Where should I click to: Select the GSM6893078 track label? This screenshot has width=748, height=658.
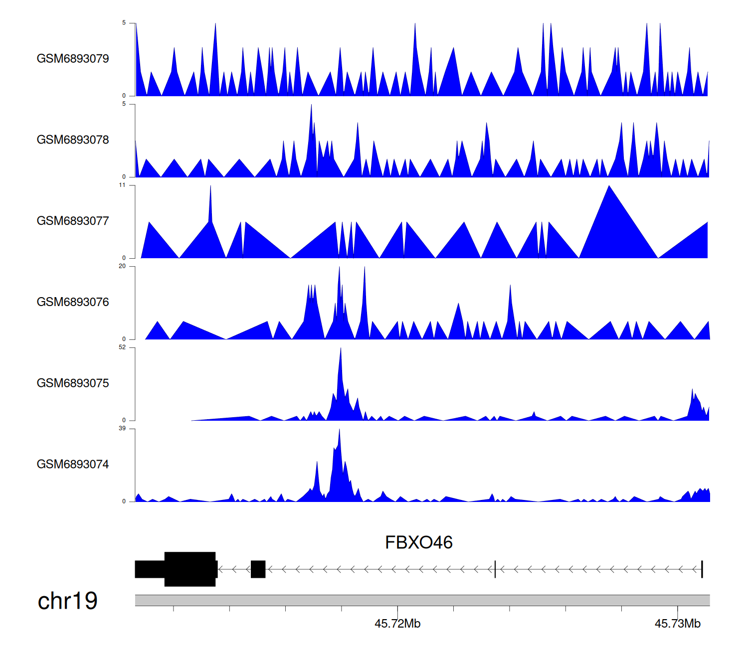(73, 140)
